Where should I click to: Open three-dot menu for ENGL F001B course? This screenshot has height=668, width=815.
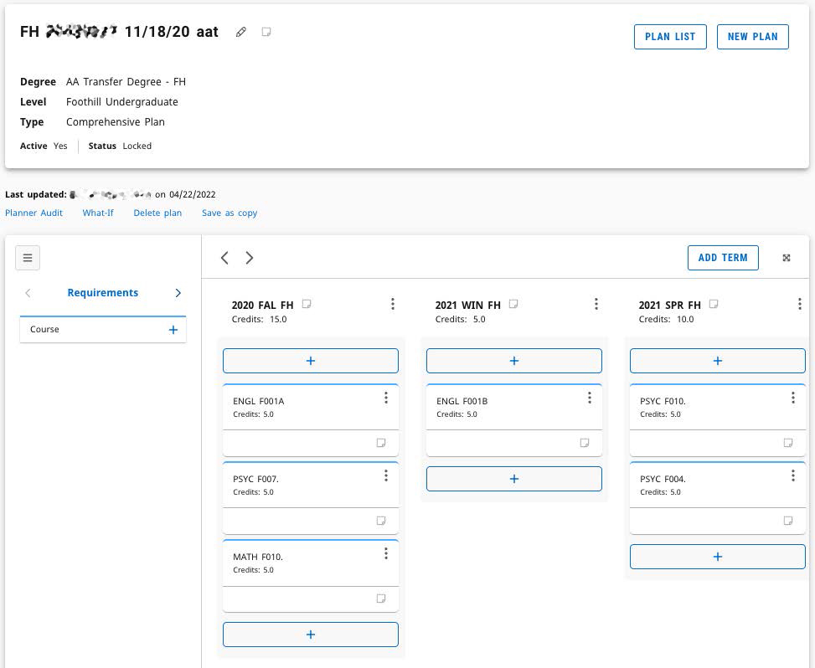pyautogui.click(x=590, y=398)
